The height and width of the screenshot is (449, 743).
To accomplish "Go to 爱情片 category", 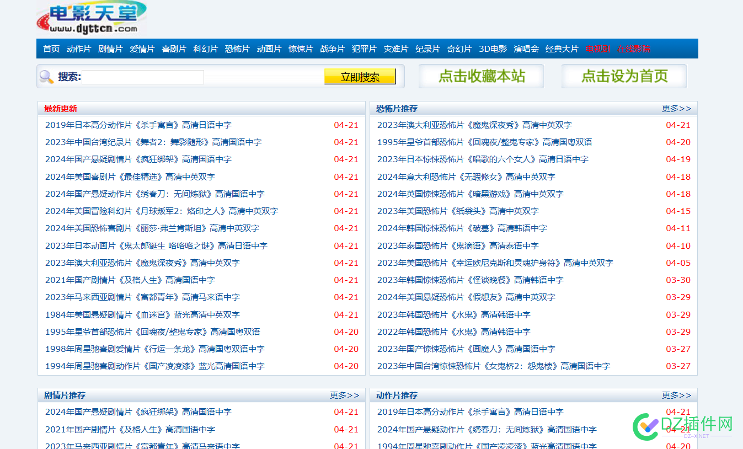I will (142, 49).
